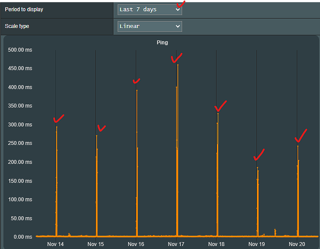Click the 'Ping' chart title
Viewport: 320px width, 249px height.
click(x=162, y=42)
